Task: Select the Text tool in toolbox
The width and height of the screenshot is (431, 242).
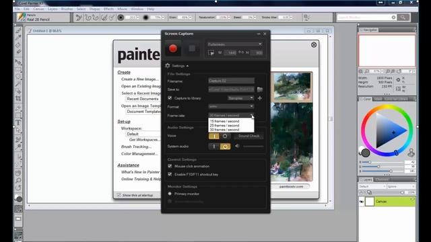Action: 18,122
